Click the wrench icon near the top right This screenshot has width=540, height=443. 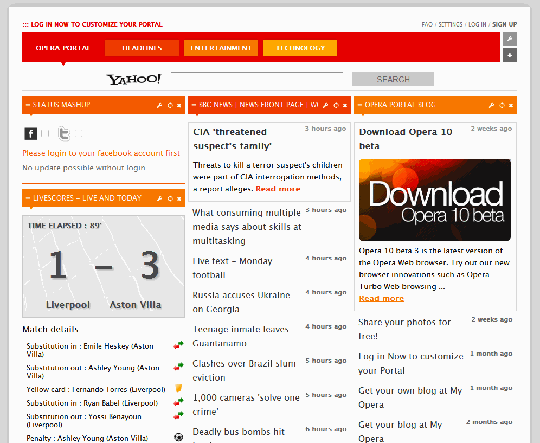coord(509,39)
